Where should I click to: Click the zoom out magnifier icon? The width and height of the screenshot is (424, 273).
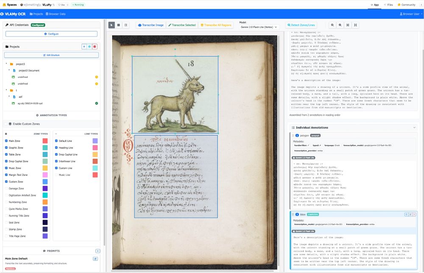click(x=340, y=25)
